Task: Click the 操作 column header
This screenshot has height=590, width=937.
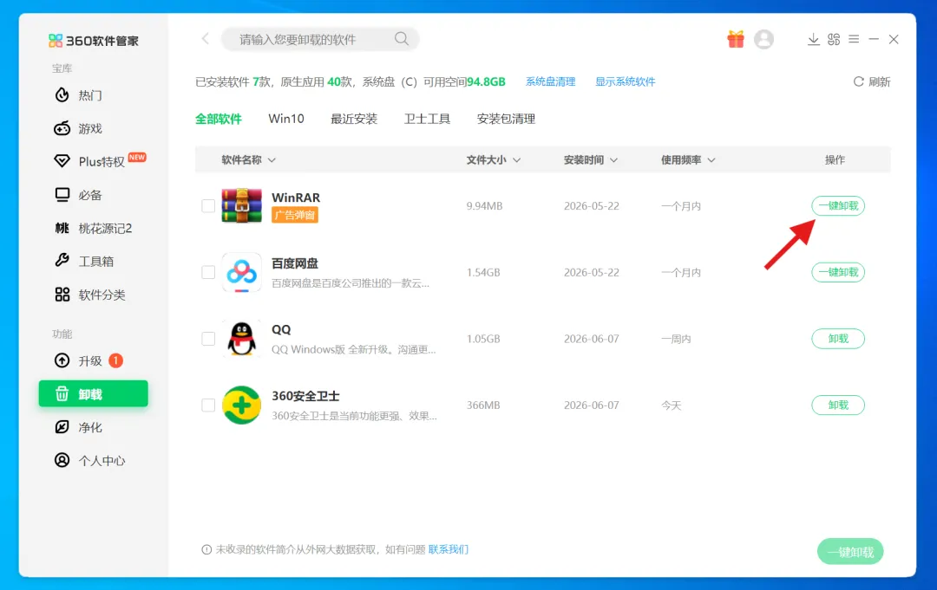Action: [x=835, y=160]
